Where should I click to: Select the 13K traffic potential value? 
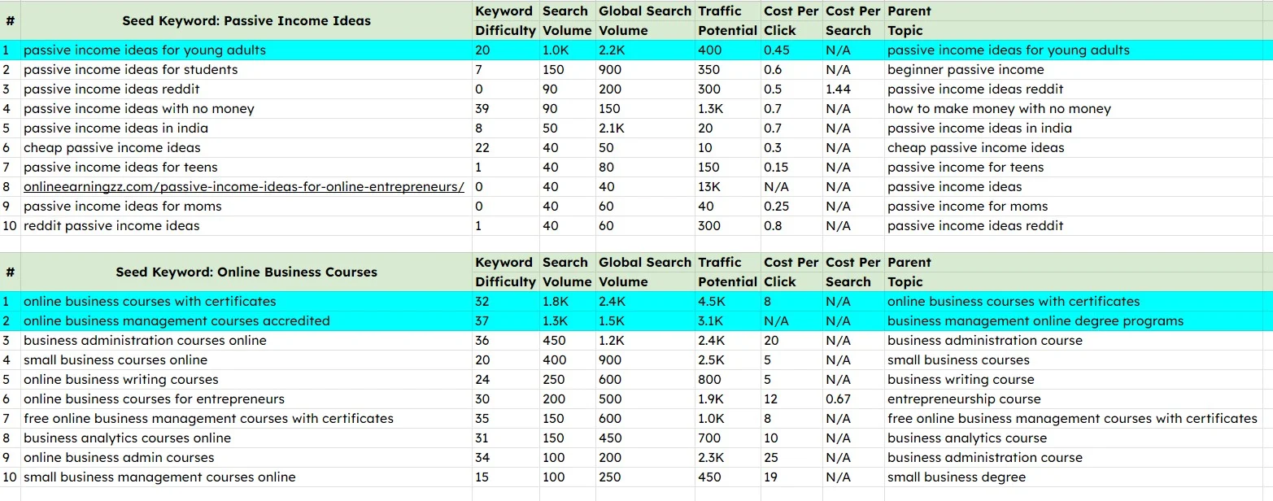pos(708,187)
